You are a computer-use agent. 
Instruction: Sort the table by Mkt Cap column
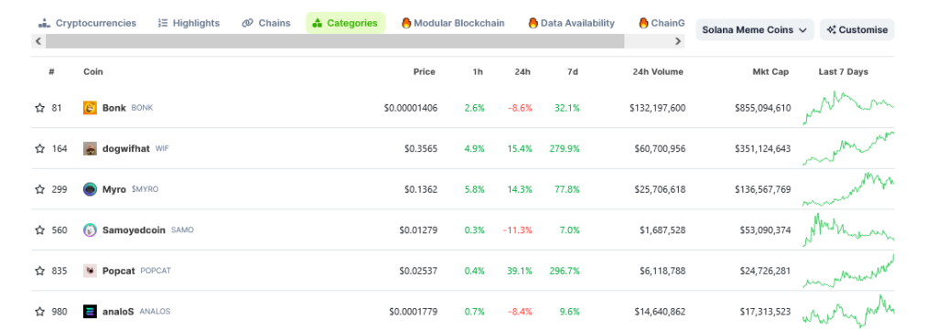pyautogui.click(x=770, y=71)
